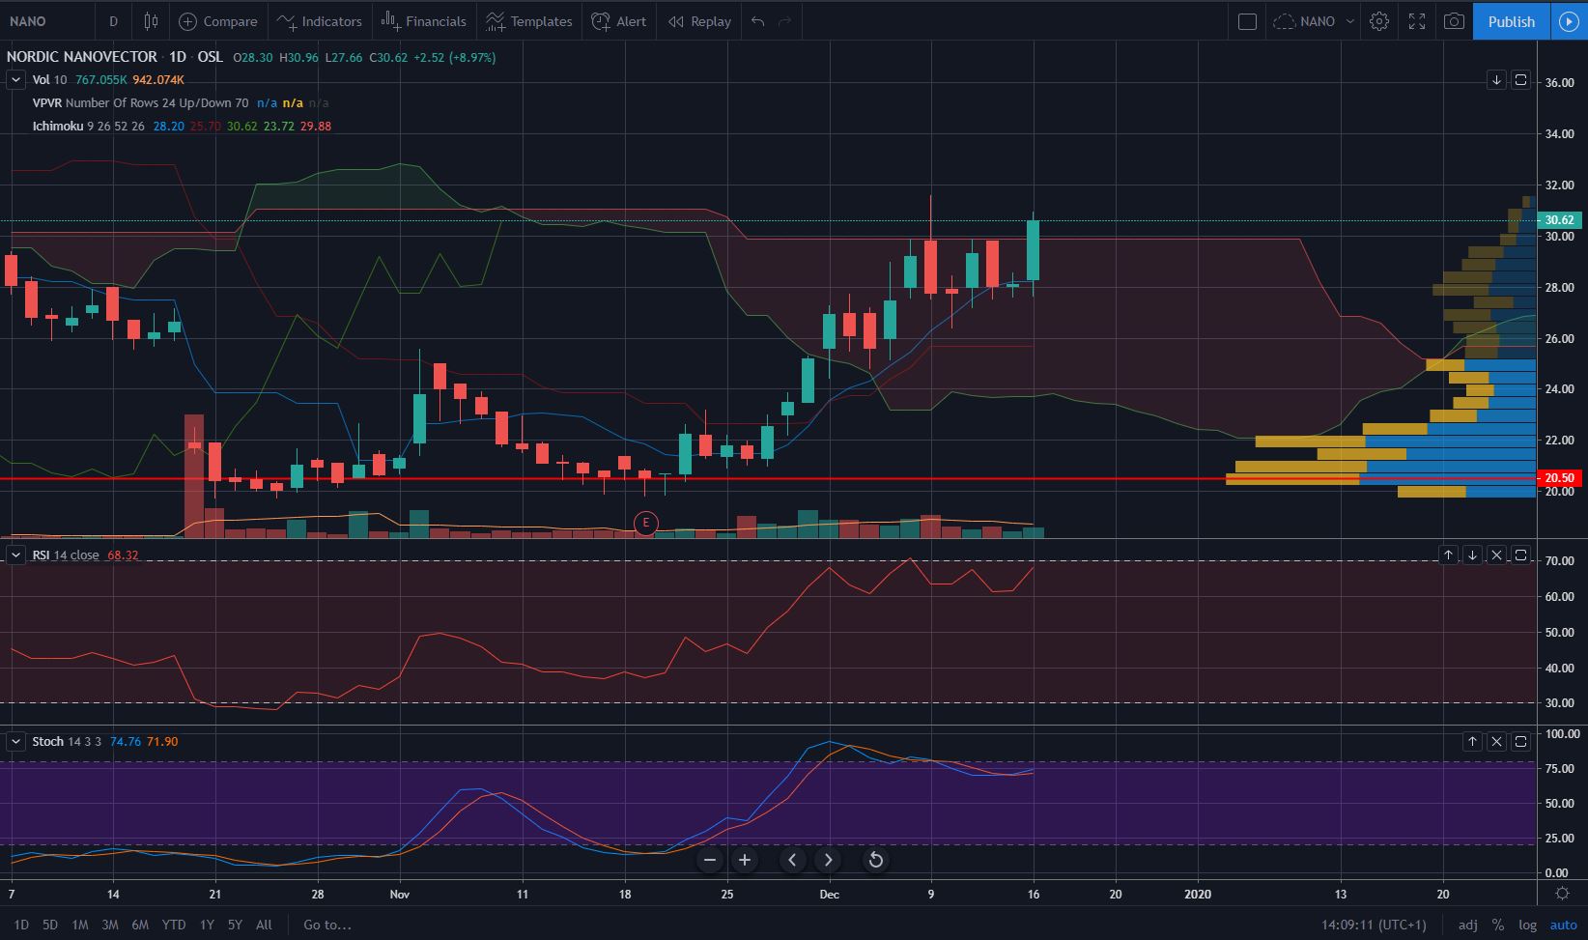Select the 1Y date range

[x=207, y=925]
